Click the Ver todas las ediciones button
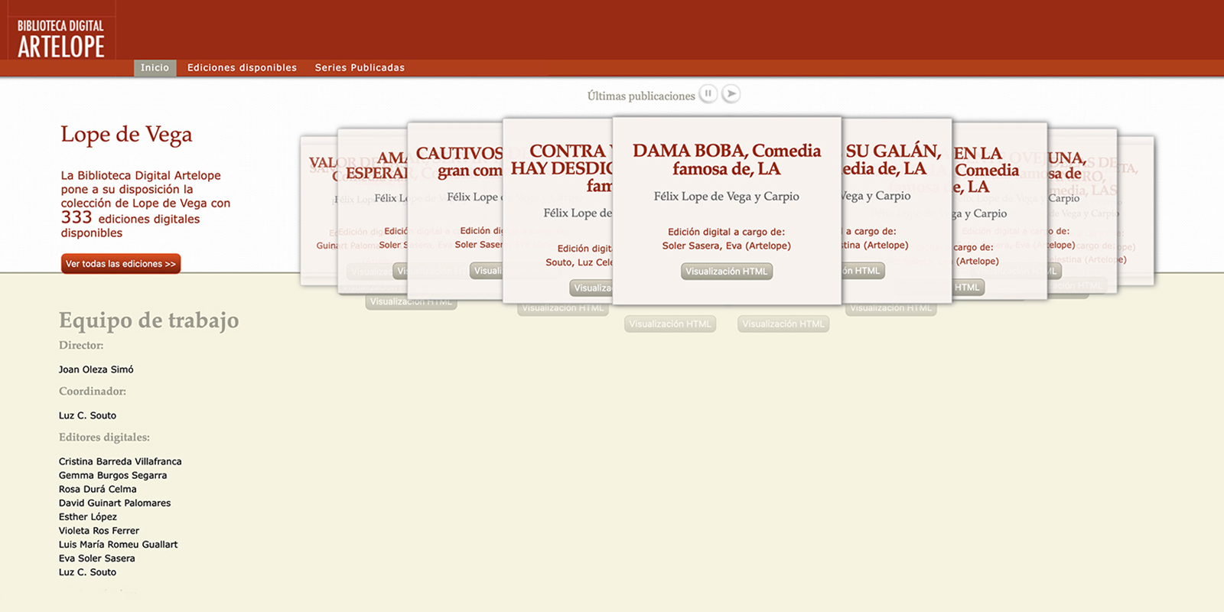 (x=121, y=264)
